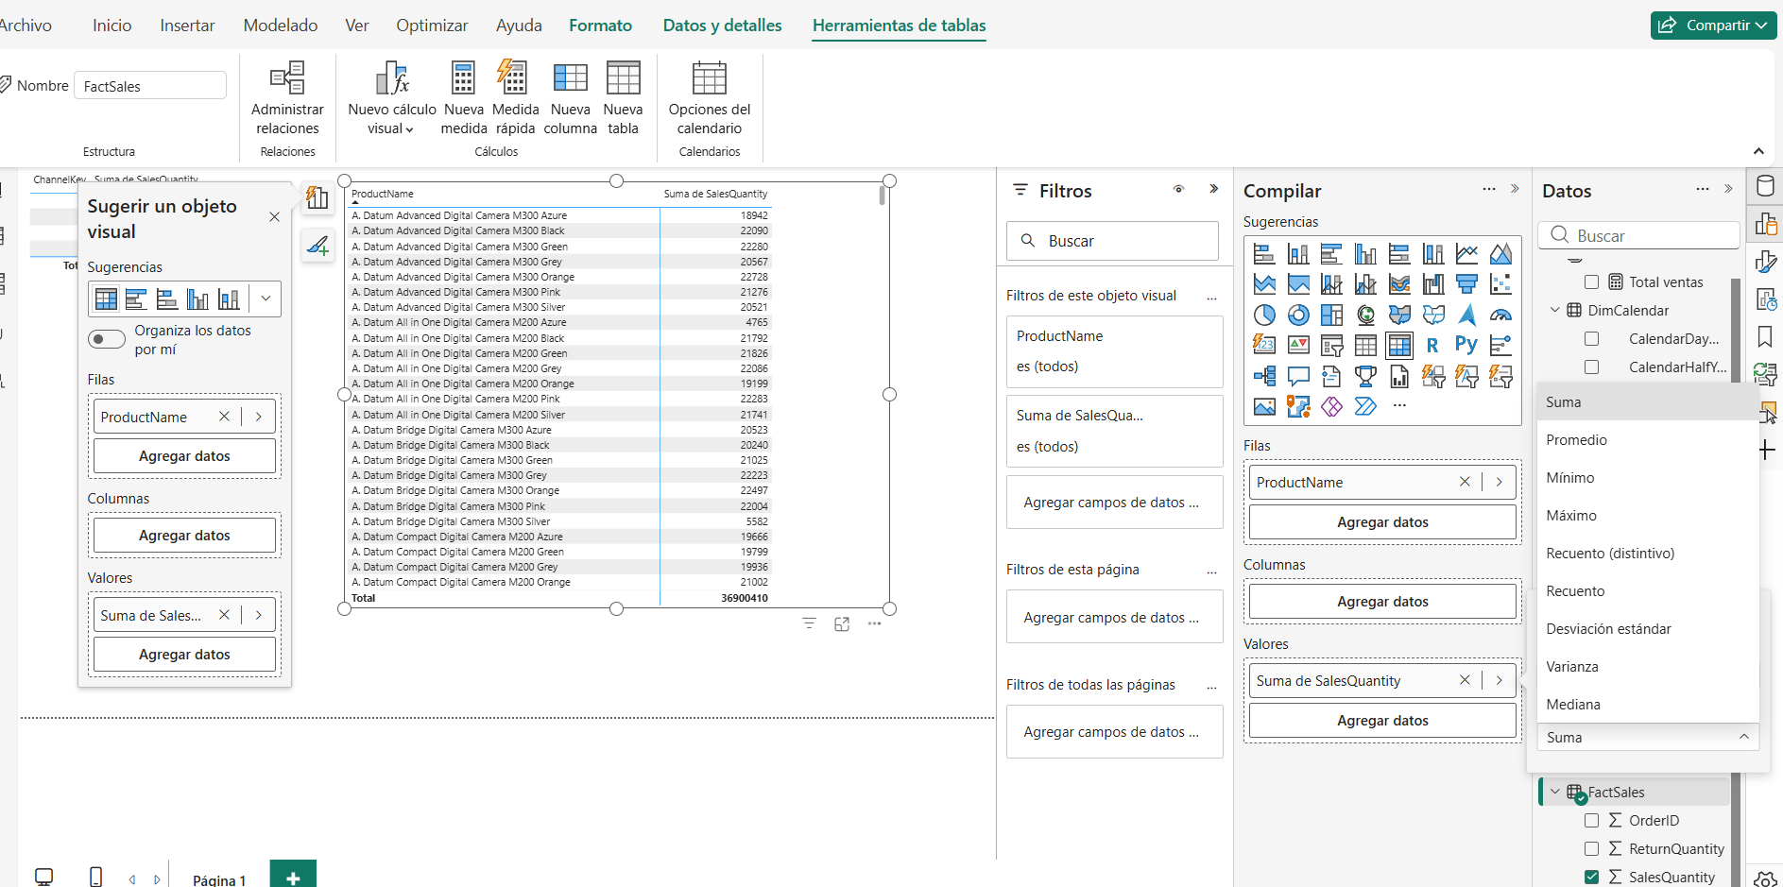
Task: Expand the suggested visuals dropdown arrow
Action: coord(266,299)
